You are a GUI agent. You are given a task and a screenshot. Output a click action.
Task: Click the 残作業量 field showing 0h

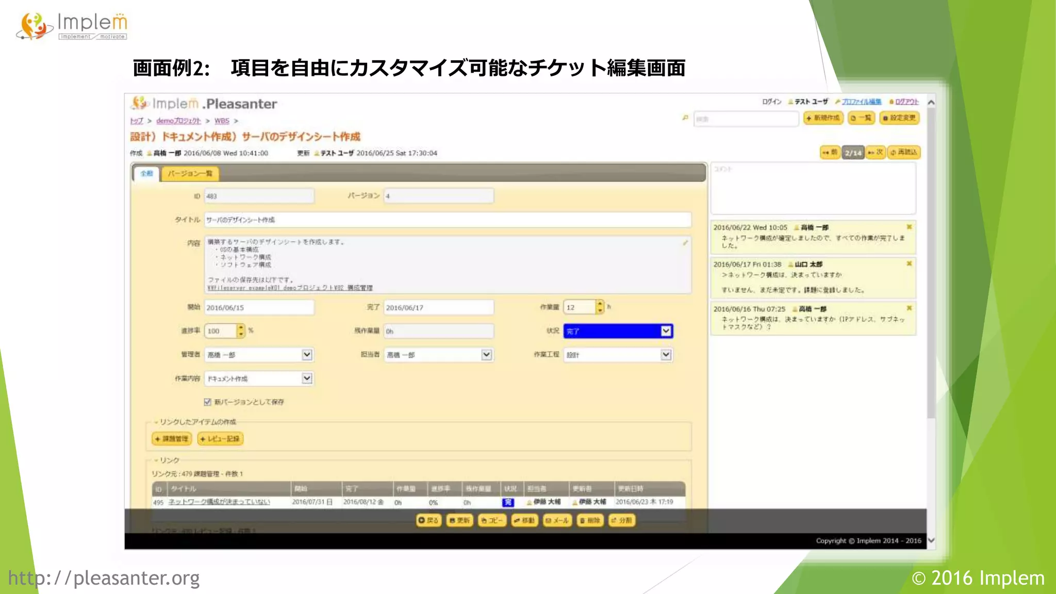coord(439,331)
